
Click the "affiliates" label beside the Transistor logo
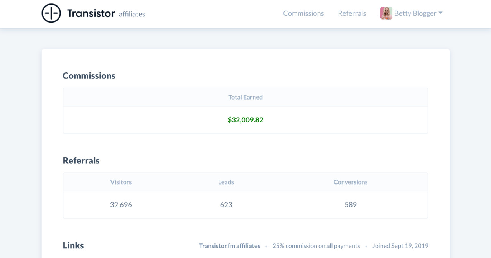[132, 14]
